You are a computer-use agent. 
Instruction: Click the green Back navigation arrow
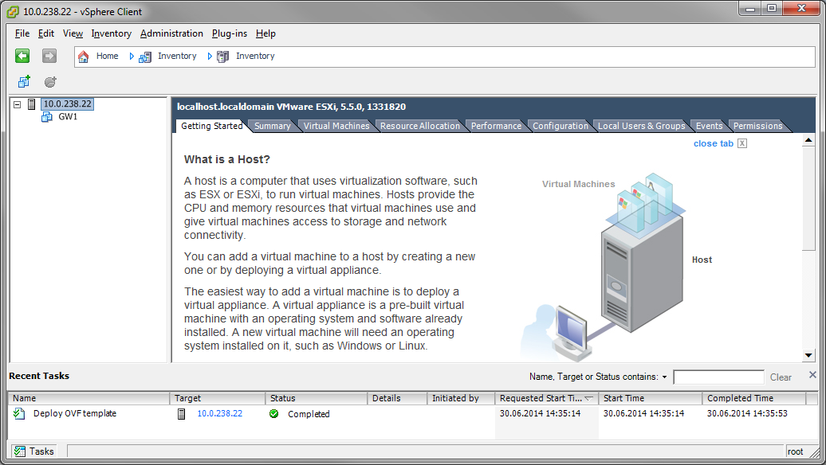pos(22,56)
